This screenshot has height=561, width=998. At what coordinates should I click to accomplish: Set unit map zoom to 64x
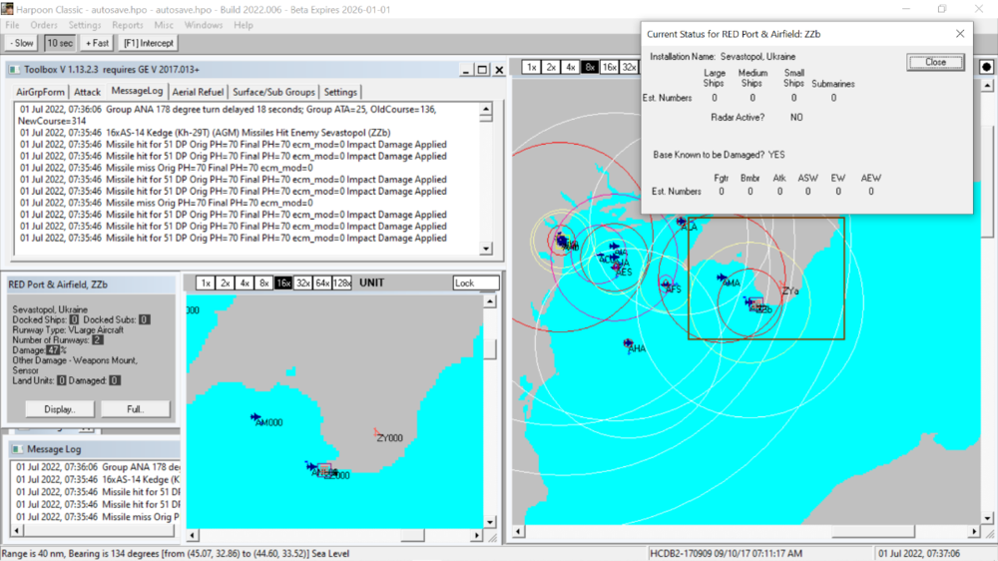tap(322, 282)
